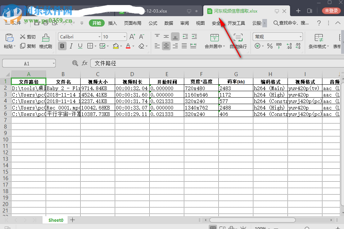The image size is (344, 229).
Task: Toggle bold formatting
Action: 62,46
